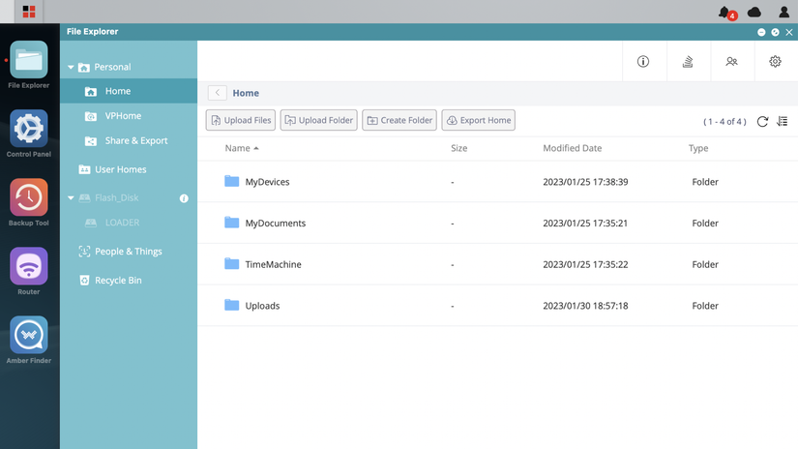Refresh the file list

point(762,121)
